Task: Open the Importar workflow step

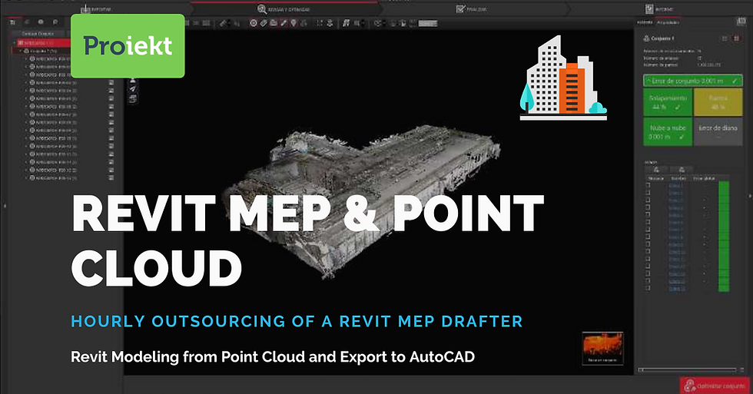Action: (97, 9)
